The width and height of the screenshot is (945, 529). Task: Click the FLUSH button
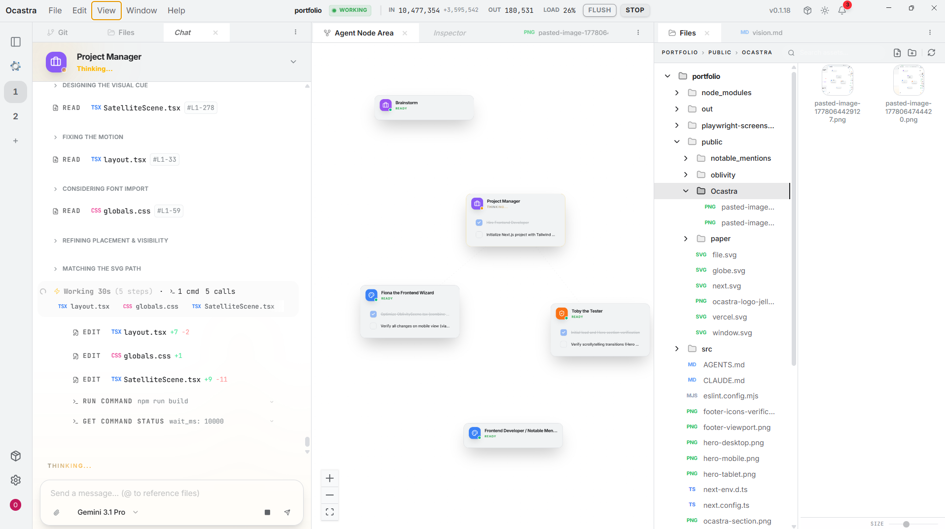tap(599, 10)
